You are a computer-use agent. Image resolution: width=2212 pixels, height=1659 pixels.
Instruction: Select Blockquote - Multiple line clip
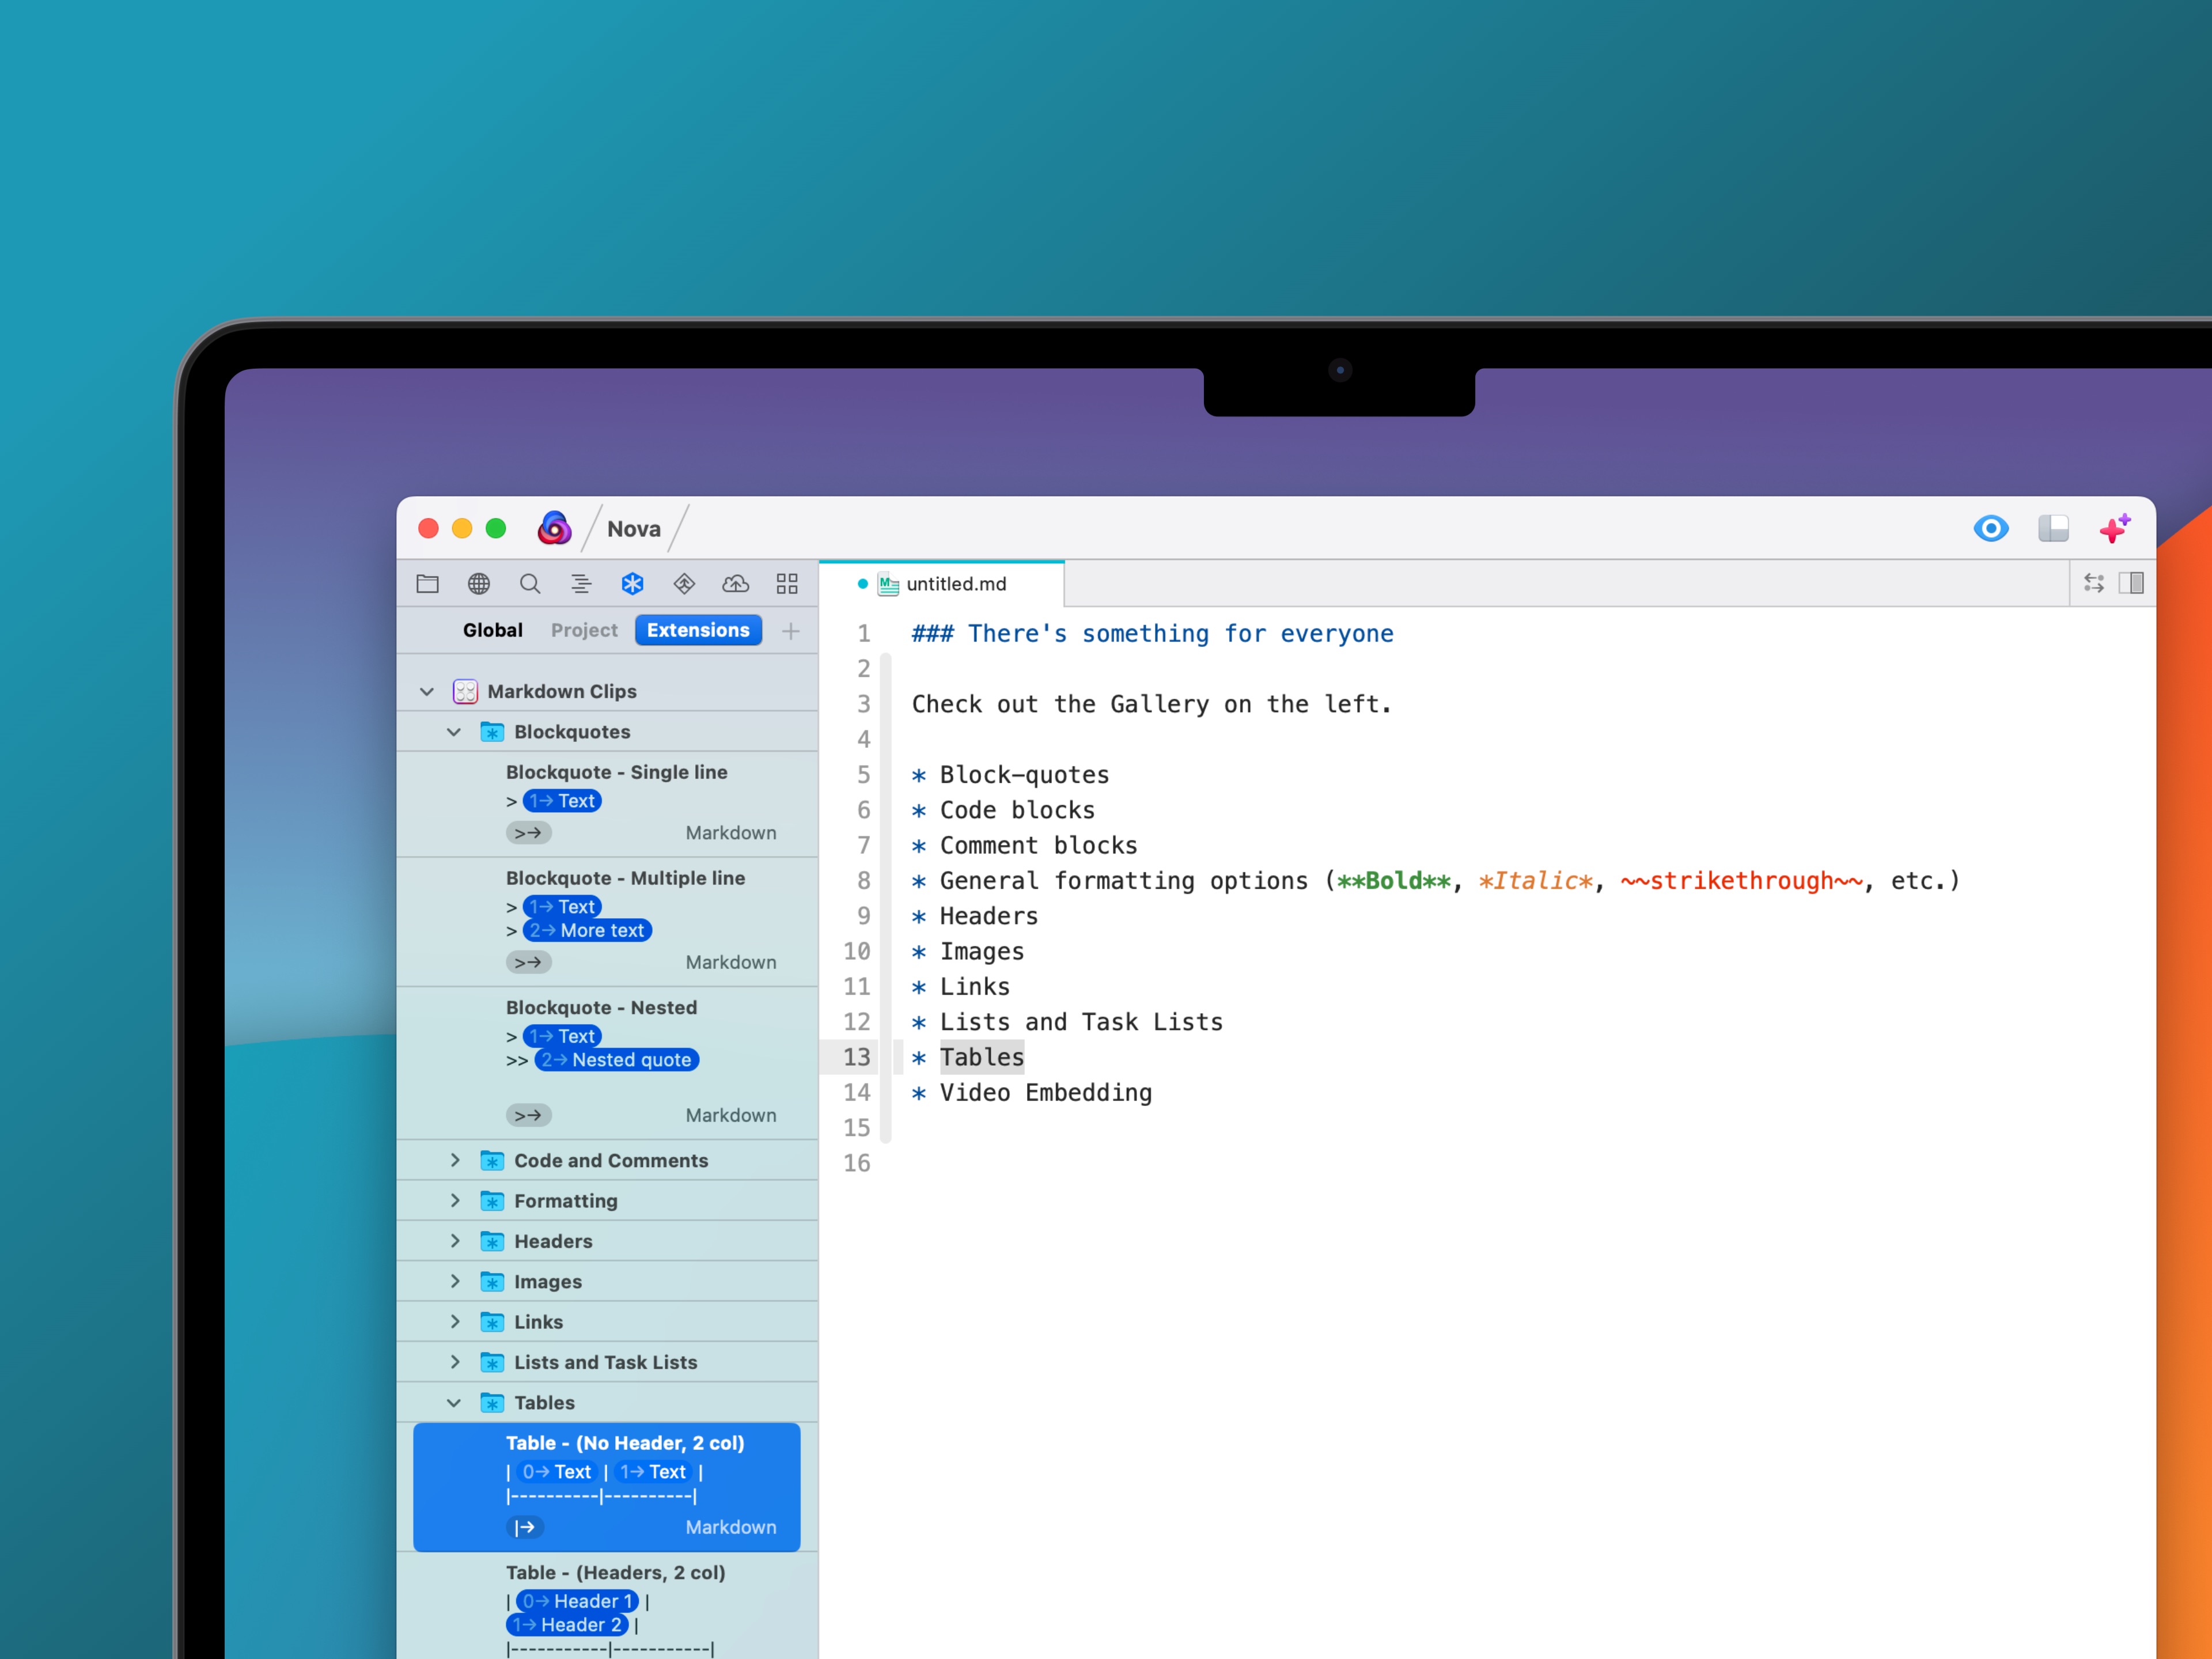click(607, 921)
